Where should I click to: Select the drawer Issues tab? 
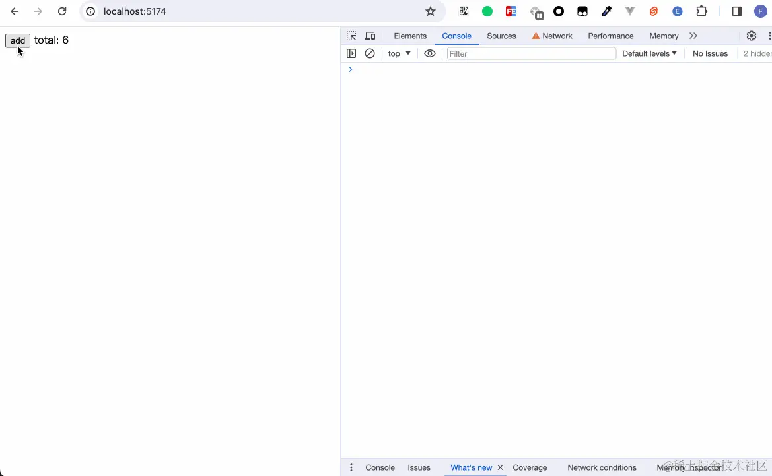419,467
